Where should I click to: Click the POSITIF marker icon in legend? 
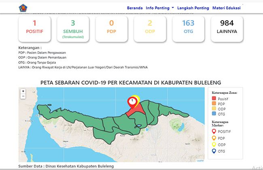coord(214,131)
